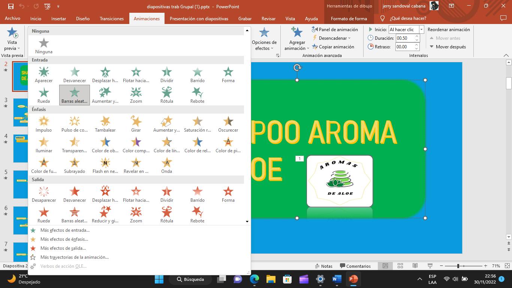Select slide 4 thumbnail
Viewport: 512px width, 288px height.
[20, 148]
